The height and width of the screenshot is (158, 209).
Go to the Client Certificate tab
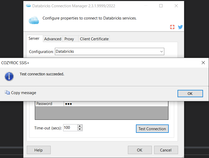(x=94, y=39)
